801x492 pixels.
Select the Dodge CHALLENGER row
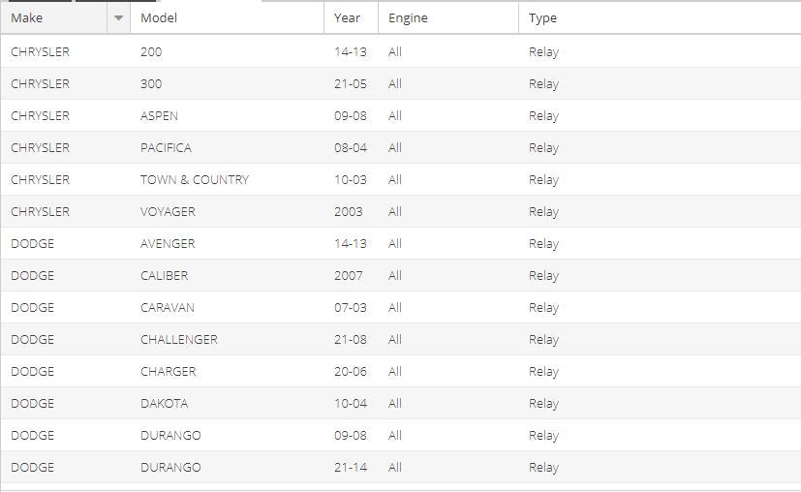[401, 339]
